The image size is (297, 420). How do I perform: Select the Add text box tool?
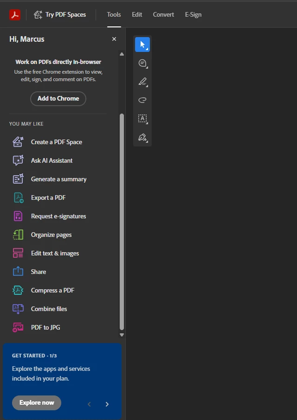(142, 119)
